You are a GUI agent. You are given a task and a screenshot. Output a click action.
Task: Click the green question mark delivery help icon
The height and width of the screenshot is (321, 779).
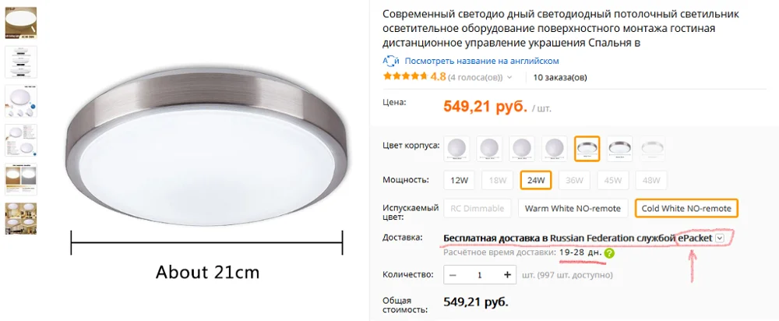[x=609, y=253]
